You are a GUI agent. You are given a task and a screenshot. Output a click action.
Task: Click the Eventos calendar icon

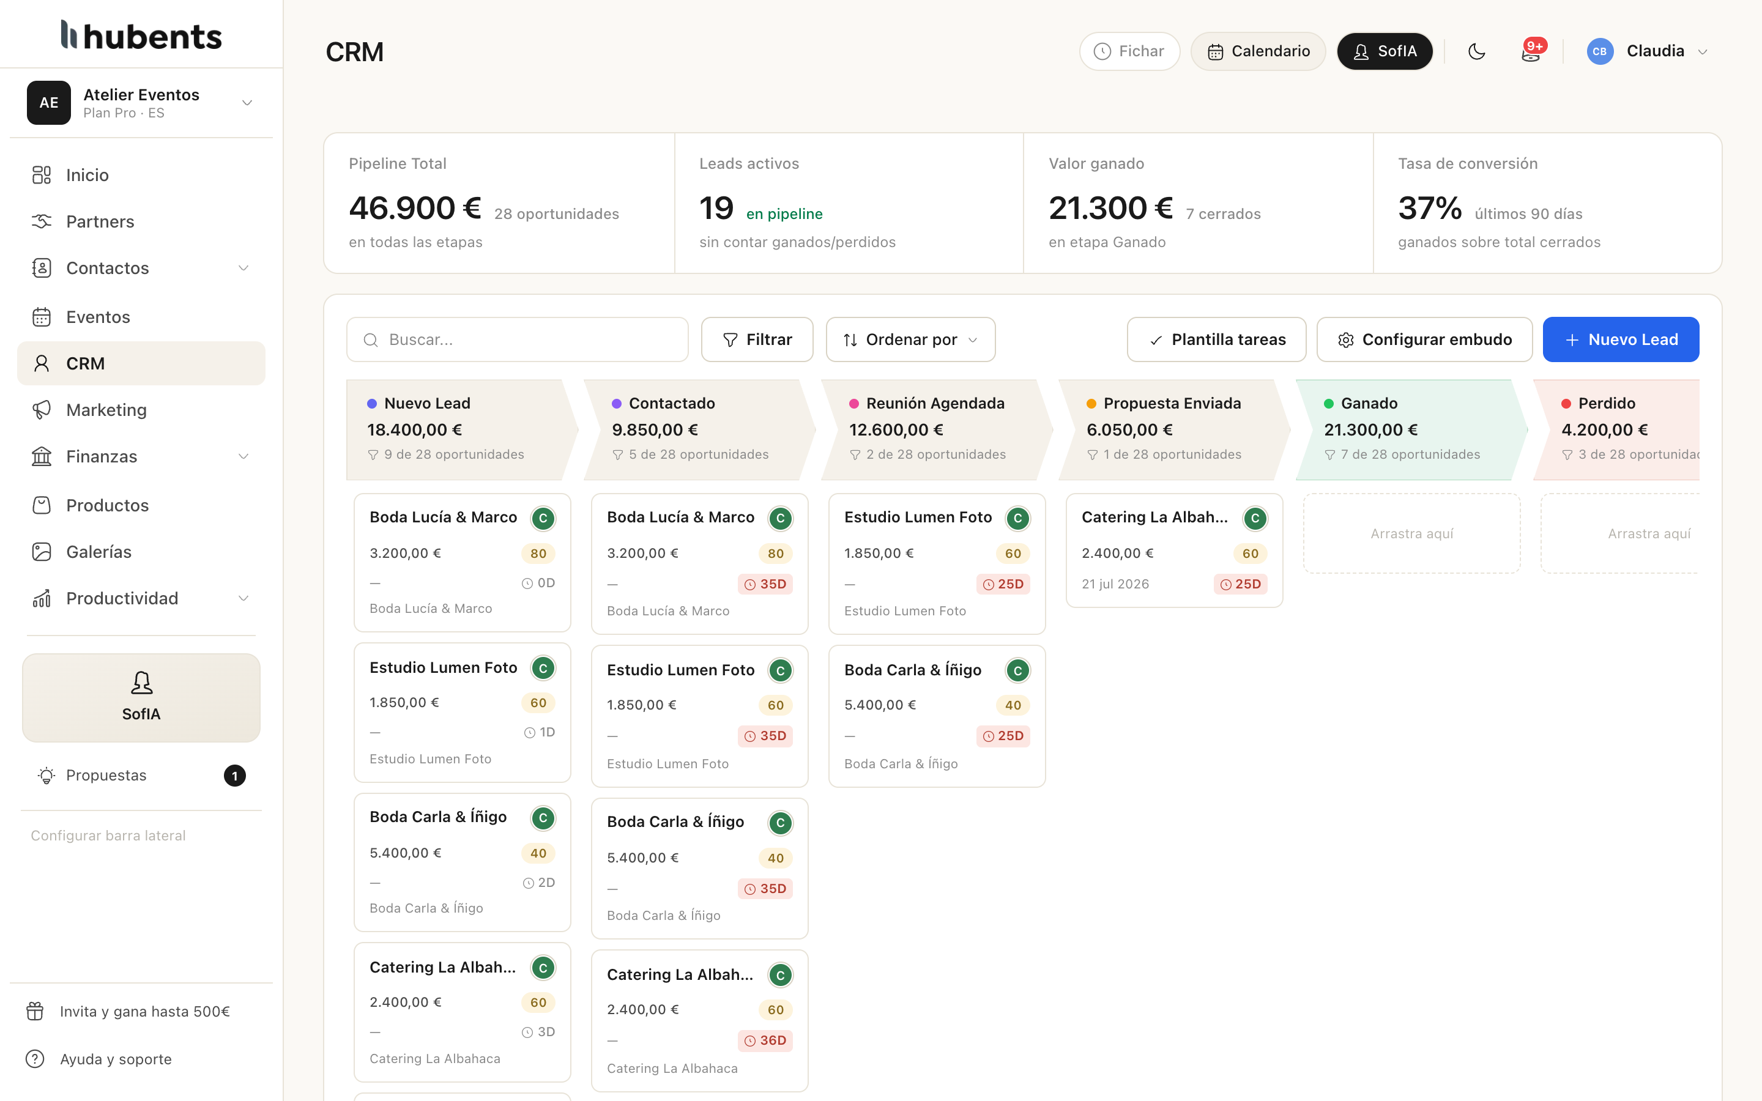coord(42,317)
